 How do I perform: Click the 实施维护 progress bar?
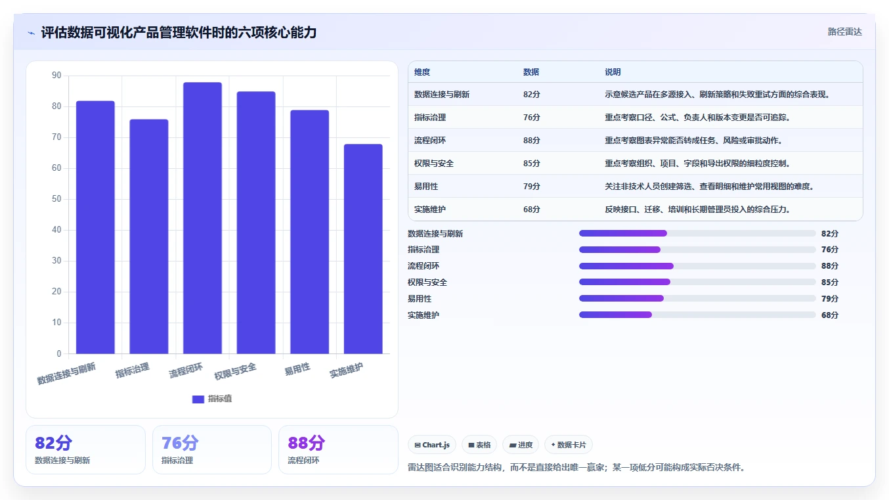click(x=697, y=315)
